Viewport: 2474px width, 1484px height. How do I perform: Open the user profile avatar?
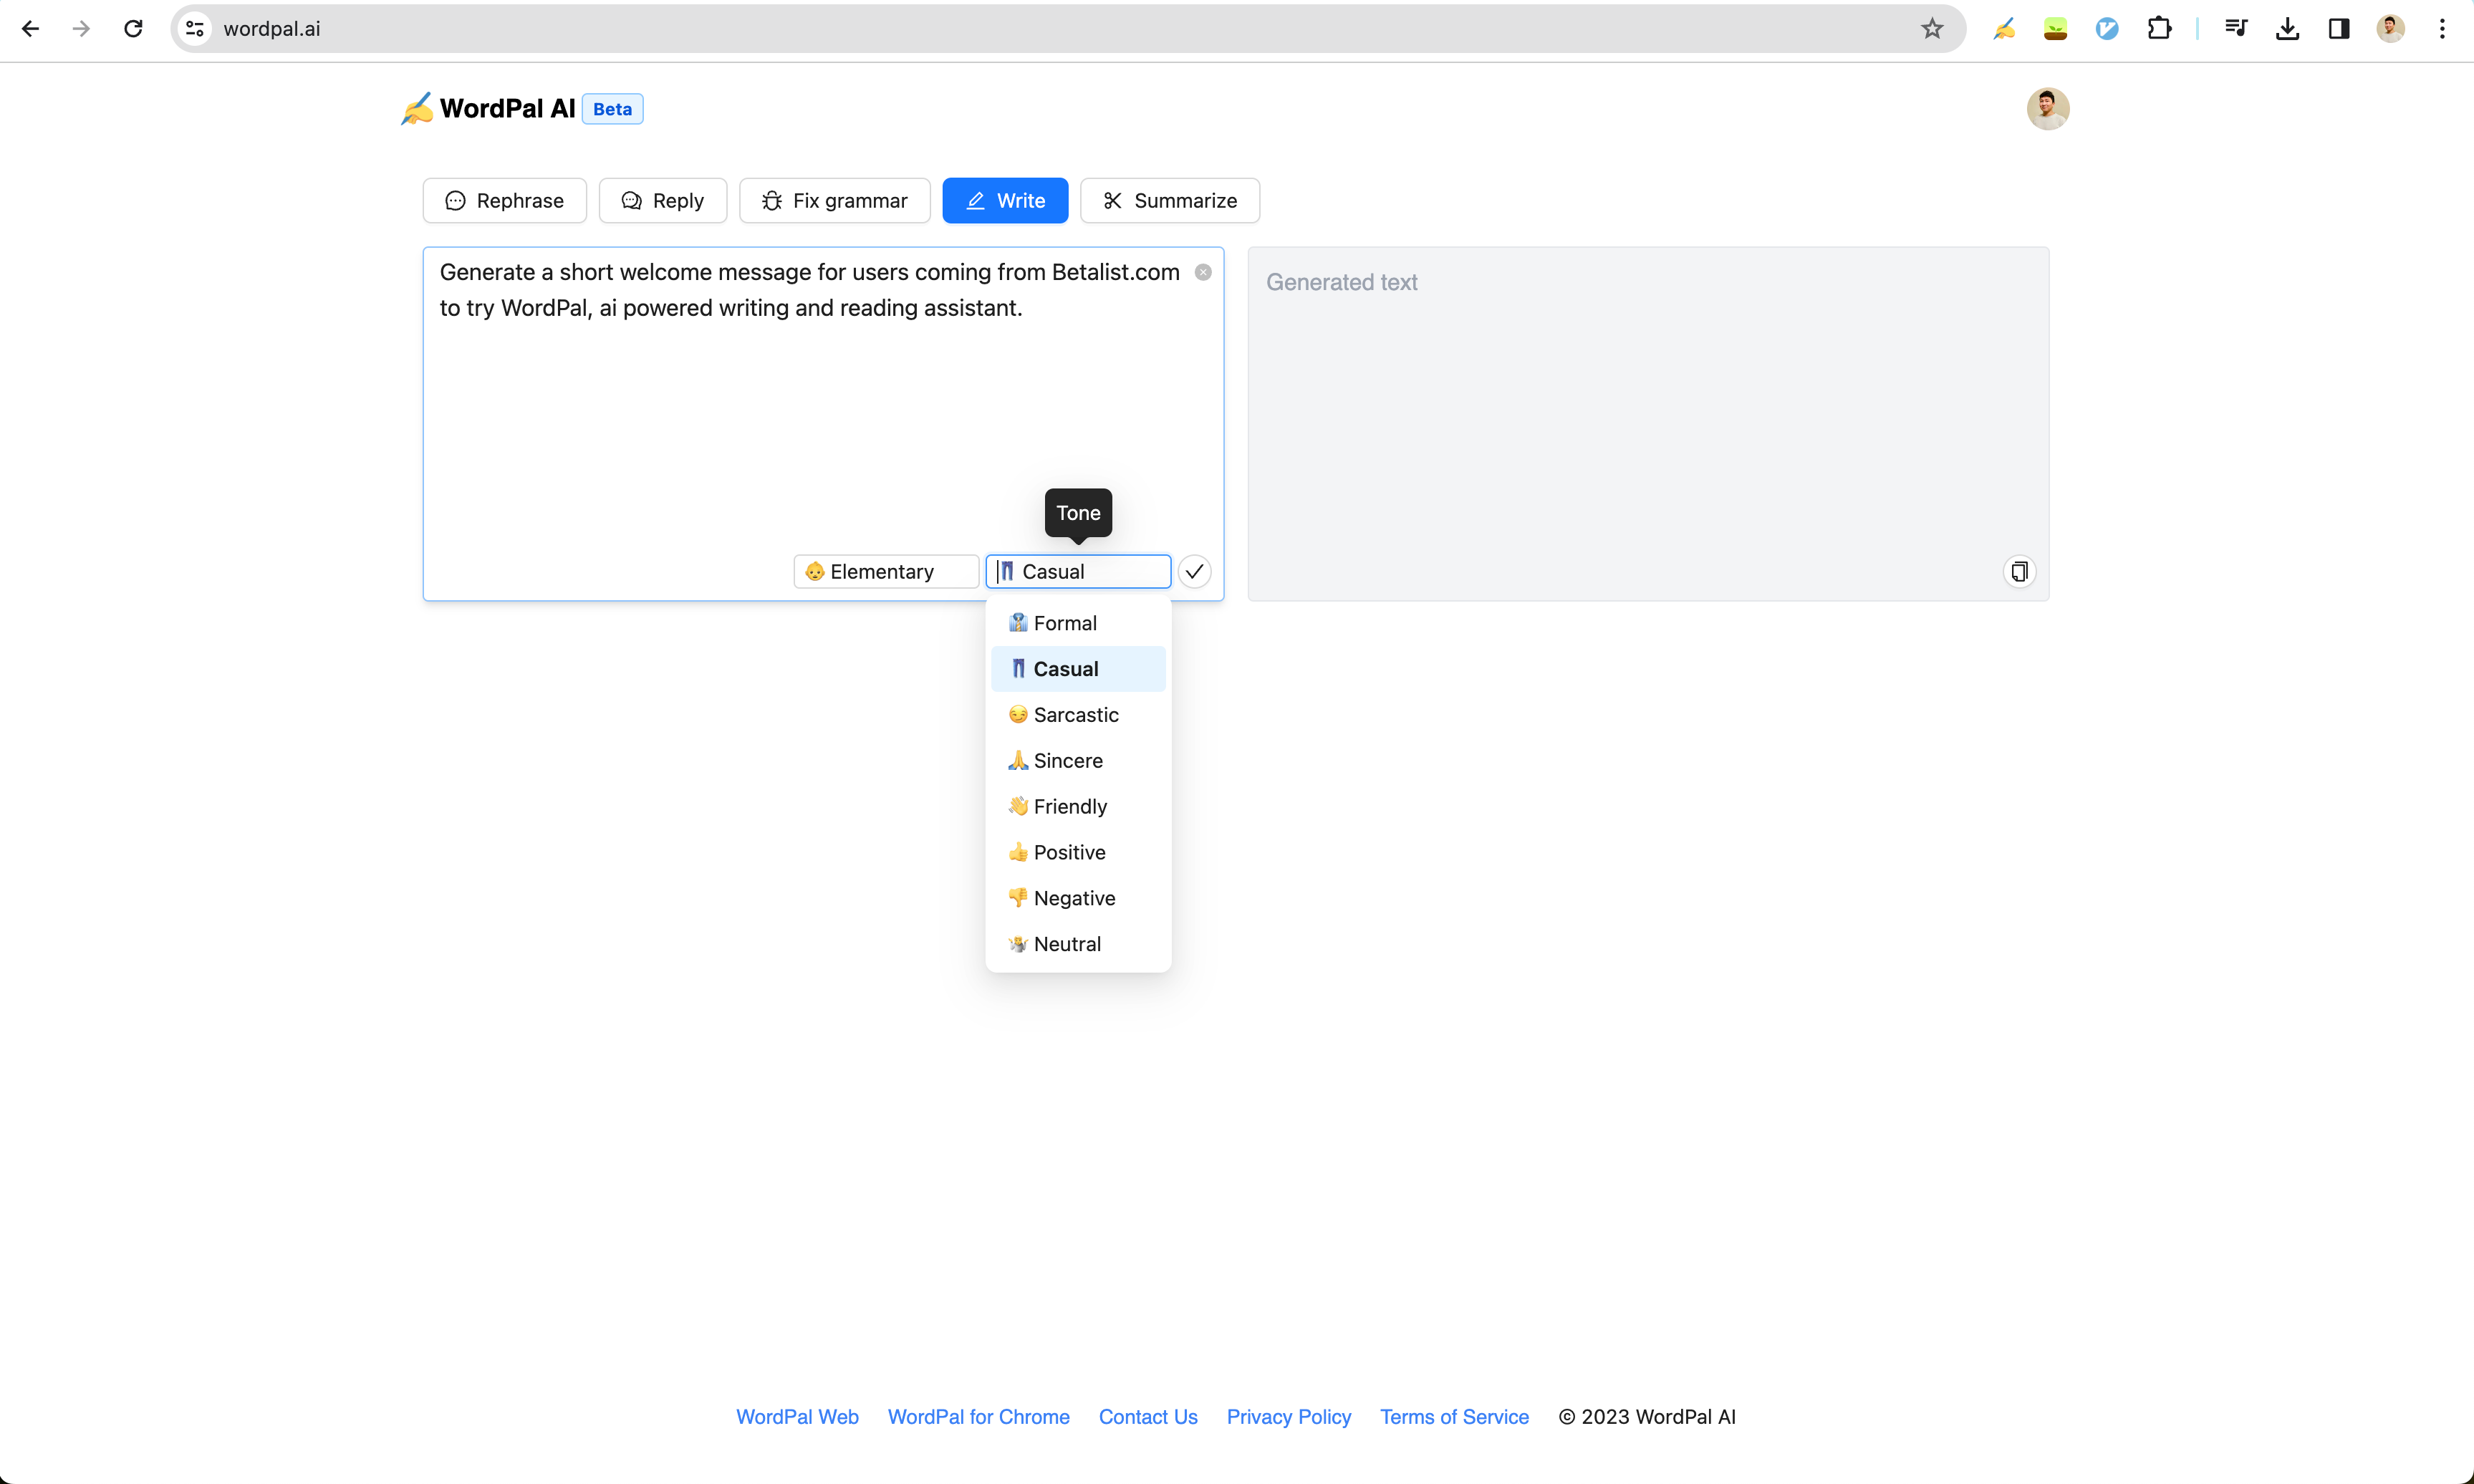(2047, 108)
